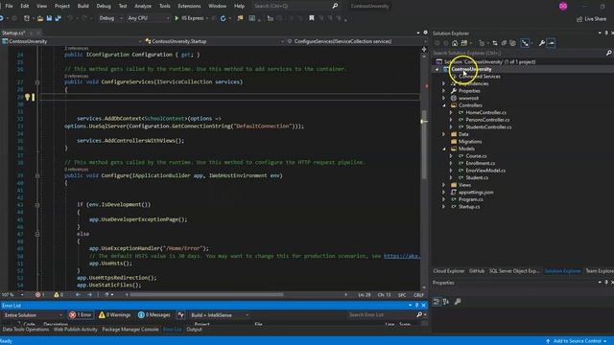Toggle Show All Files in Solution Explorer
Screen dimensions: 614x345
pos(512,43)
